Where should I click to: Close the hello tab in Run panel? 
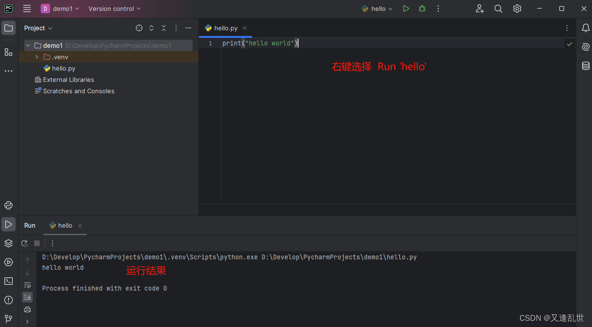[x=80, y=226]
